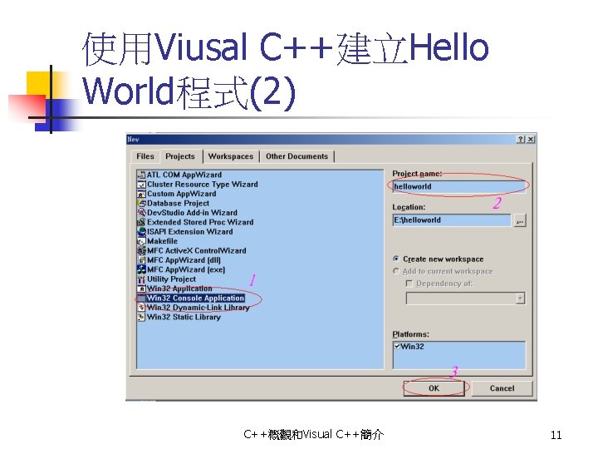Click the Makefile icon
The image size is (598, 449).
click(x=141, y=241)
